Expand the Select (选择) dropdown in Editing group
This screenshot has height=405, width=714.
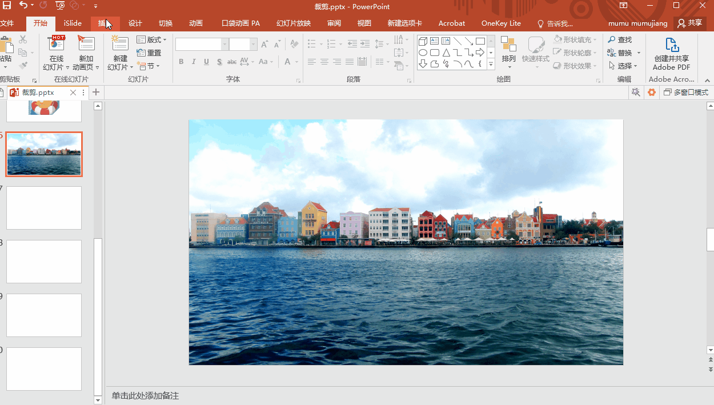(x=624, y=66)
